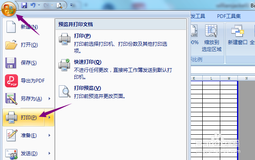255x160 pixels.
Task: Click the Print Preview icon in quick access toolbar
Action: pos(59,5)
